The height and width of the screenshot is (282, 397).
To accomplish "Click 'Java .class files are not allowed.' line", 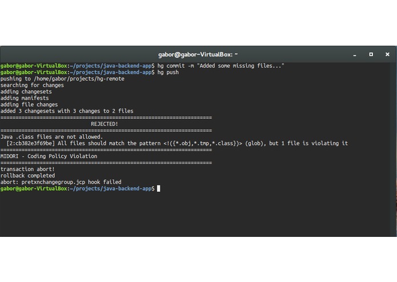I will pyautogui.click(x=51, y=137).
